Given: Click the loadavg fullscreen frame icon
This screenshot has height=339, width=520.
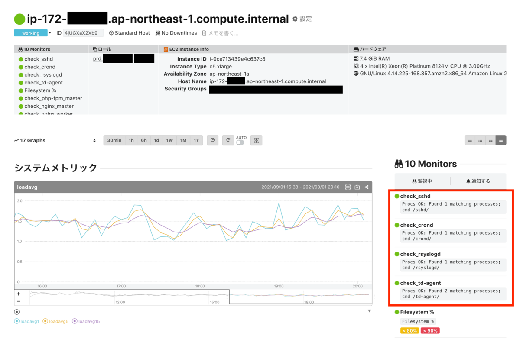Looking at the screenshot, I should (348, 187).
